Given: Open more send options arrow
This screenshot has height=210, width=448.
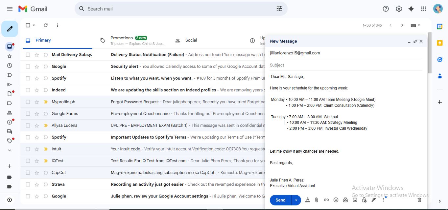Looking at the screenshot, I should coord(296,200).
